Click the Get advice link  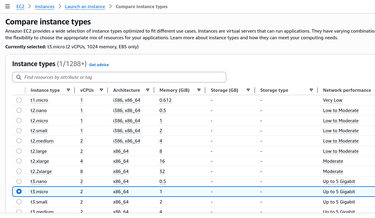(x=99, y=65)
